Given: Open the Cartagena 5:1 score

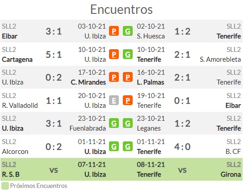Looking at the screenshot, I should click(x=54, y=55).
